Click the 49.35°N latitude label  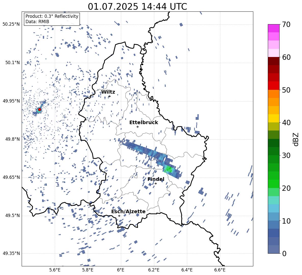tap(11, 253)
